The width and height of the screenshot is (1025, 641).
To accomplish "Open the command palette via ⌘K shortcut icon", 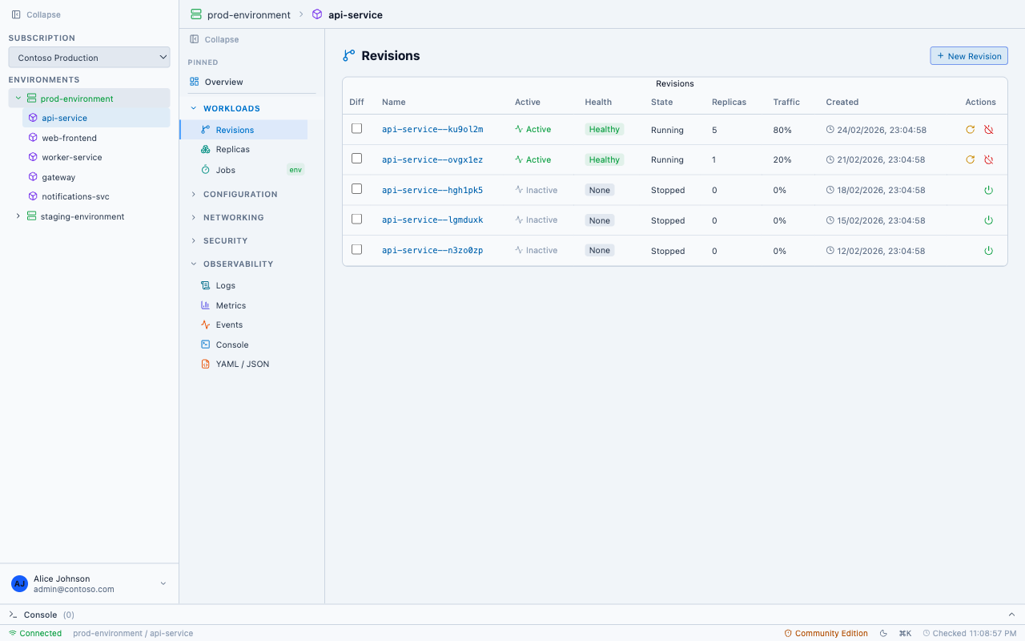I will (905, 633).
